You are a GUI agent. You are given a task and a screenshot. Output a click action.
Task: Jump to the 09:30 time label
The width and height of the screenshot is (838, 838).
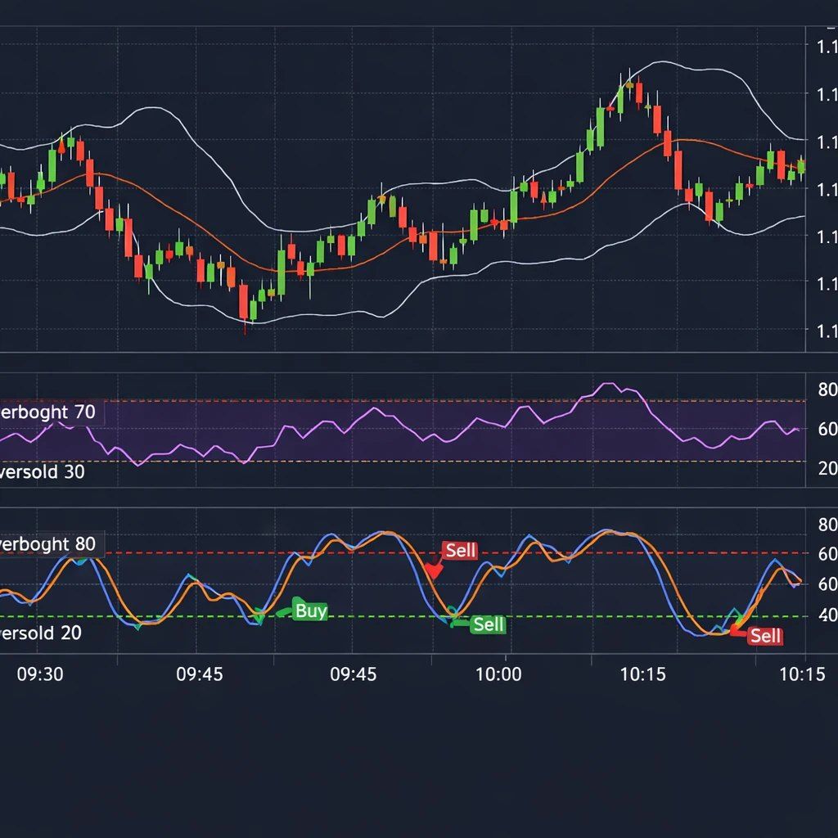click(40, 674)
